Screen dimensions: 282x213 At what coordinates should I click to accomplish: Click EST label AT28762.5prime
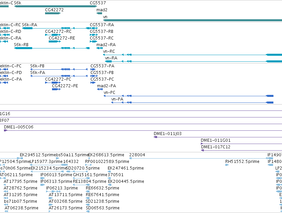(21, 188)
